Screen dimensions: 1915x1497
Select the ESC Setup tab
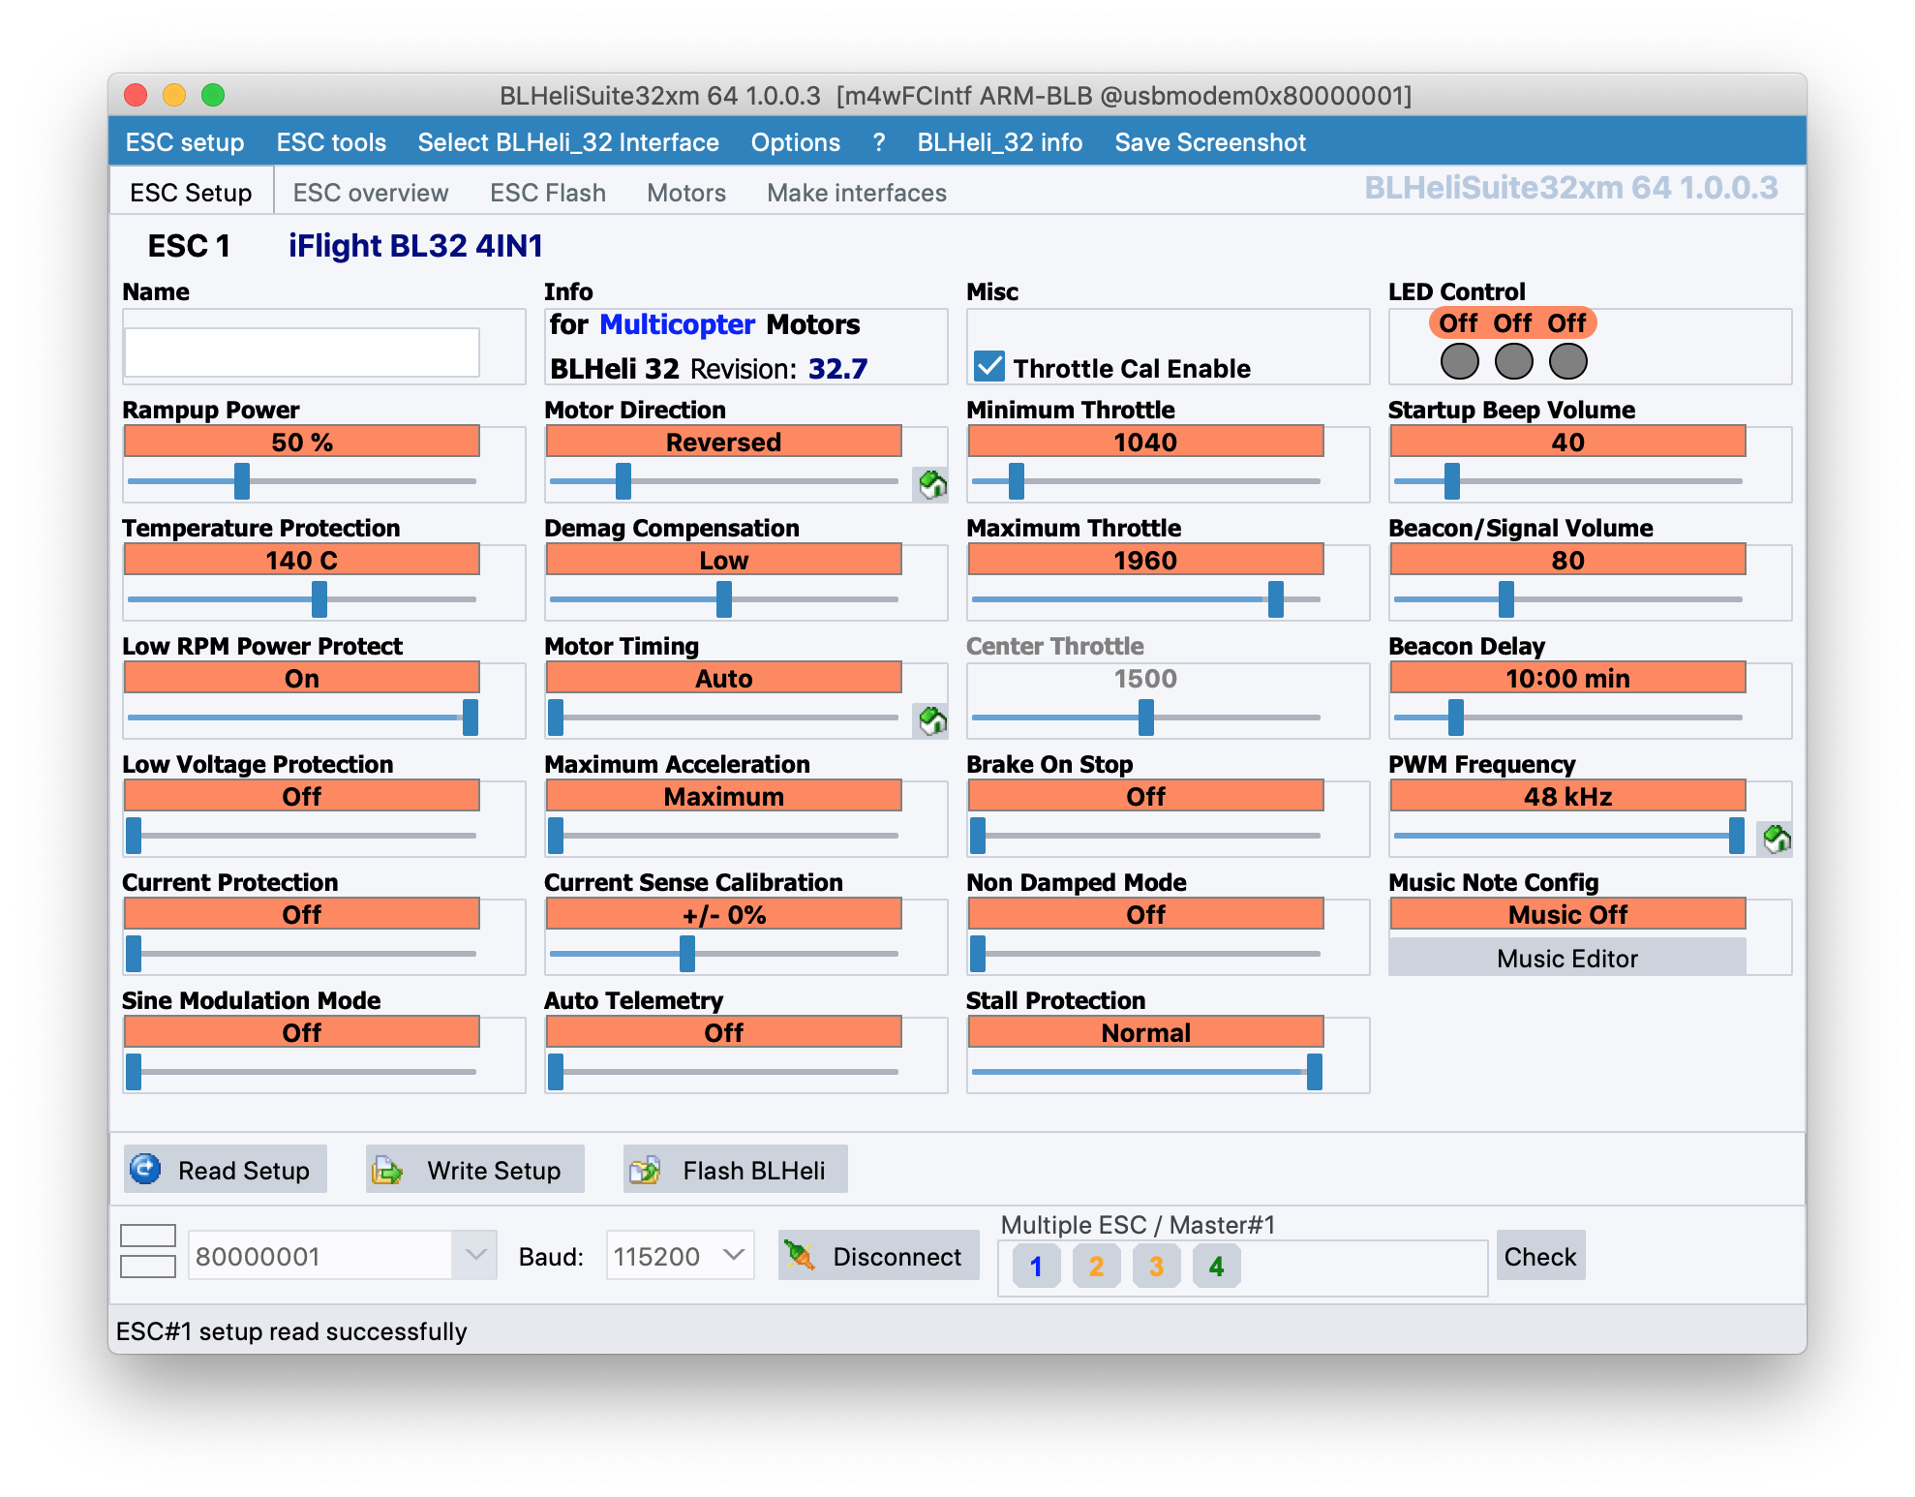click(x=191, y=193)
